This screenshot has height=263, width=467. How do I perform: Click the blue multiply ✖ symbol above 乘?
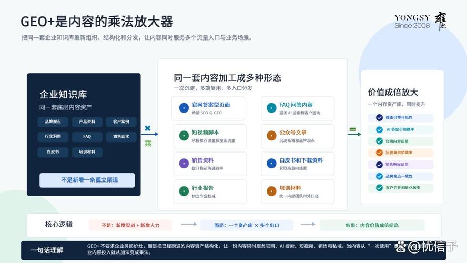click(147, 128)
